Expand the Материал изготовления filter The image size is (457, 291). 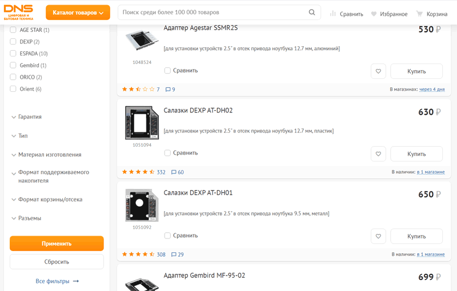click(46, 155)
